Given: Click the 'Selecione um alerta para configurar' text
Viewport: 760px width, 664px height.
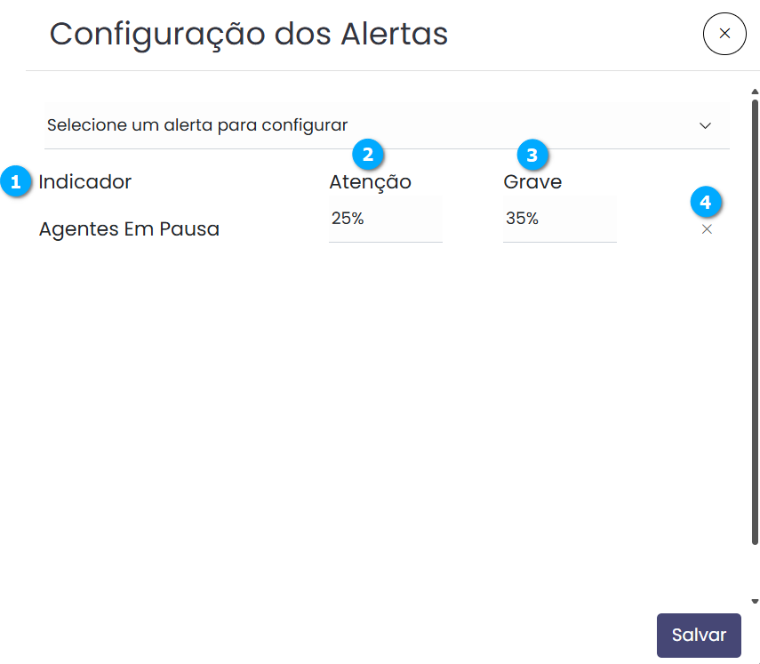Looking at the screenshot, I should pyautogui.click(x=197, y=125).
